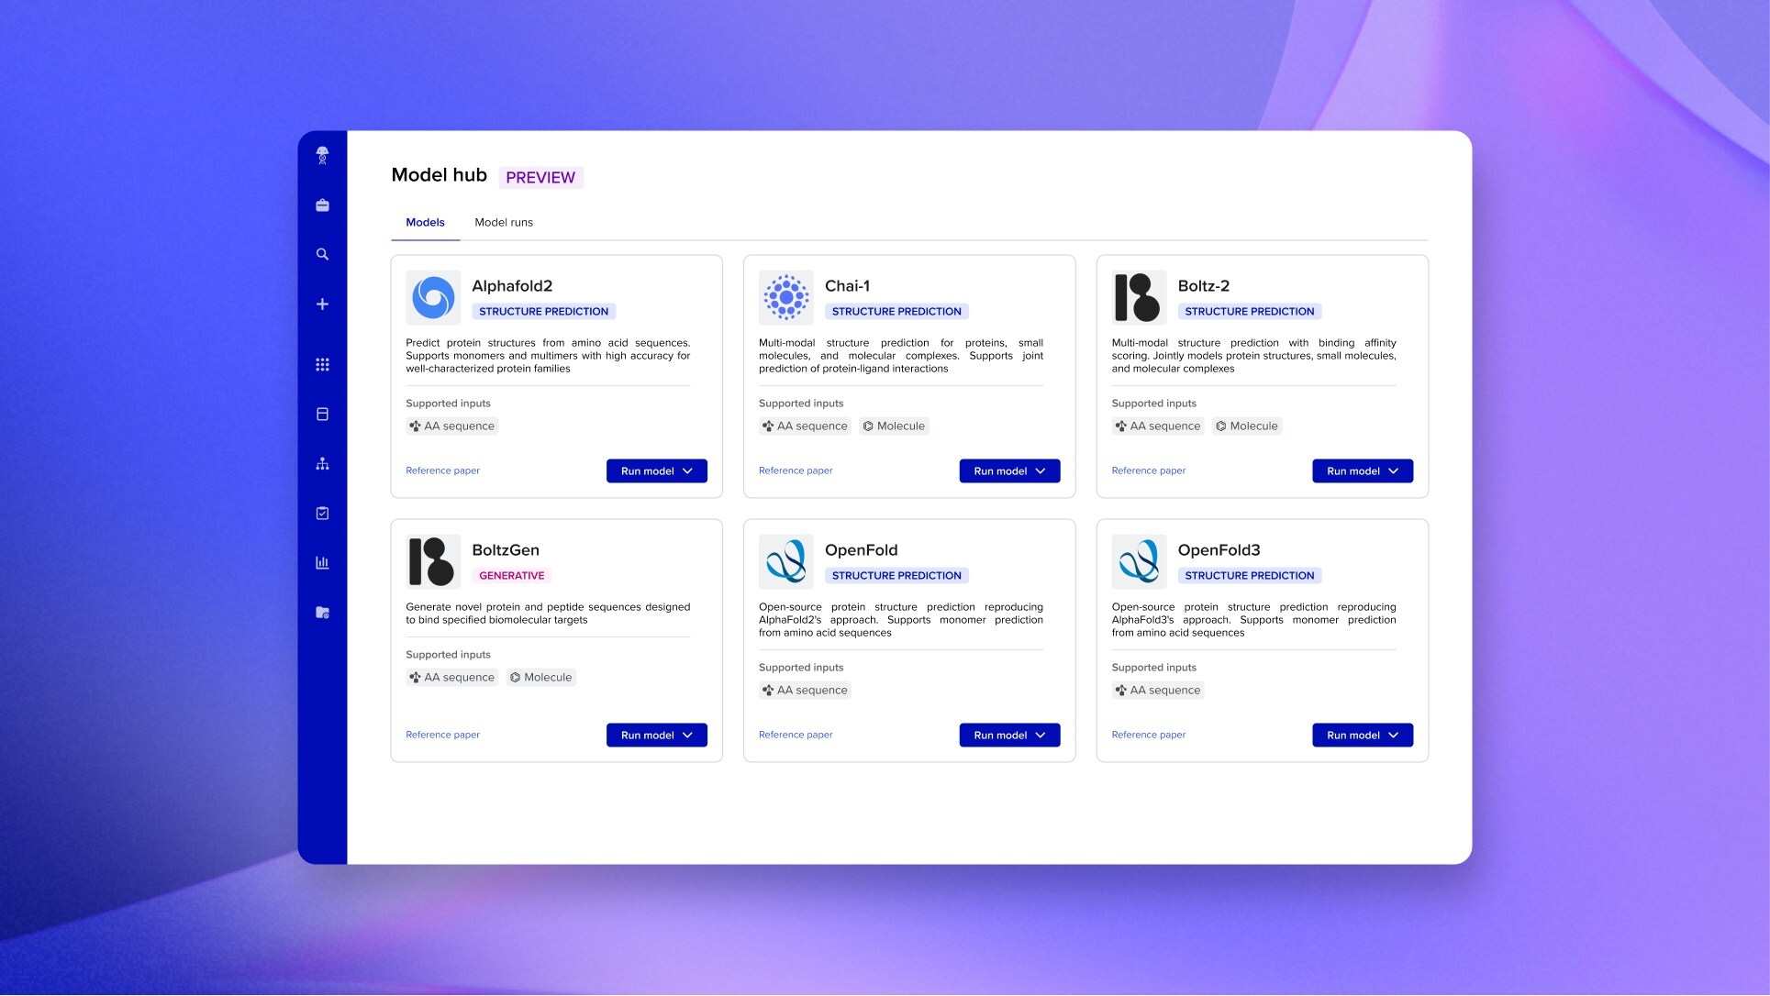This screenshot has width=1770, height=996.
Task: Click the GENERATIVE tag on BoltzGen
Action: point(512,576)
